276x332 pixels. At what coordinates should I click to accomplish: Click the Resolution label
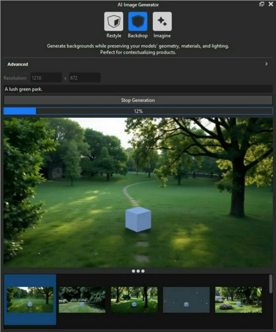click(x=15, y=78)
